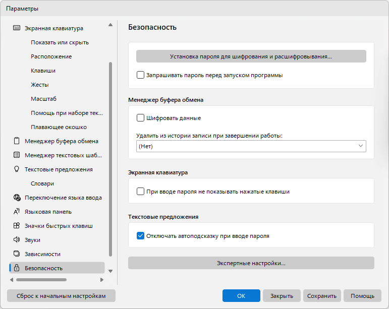The height and width of the screenshot is (309, 389).
Task: Click the sidebar vertical scrollbar thumb
Action: (x=110, y=159)
